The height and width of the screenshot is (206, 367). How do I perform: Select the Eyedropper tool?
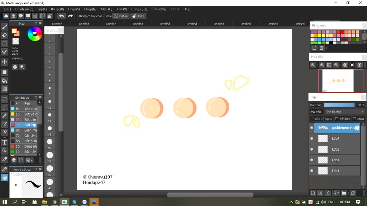[x=4, y=169]
